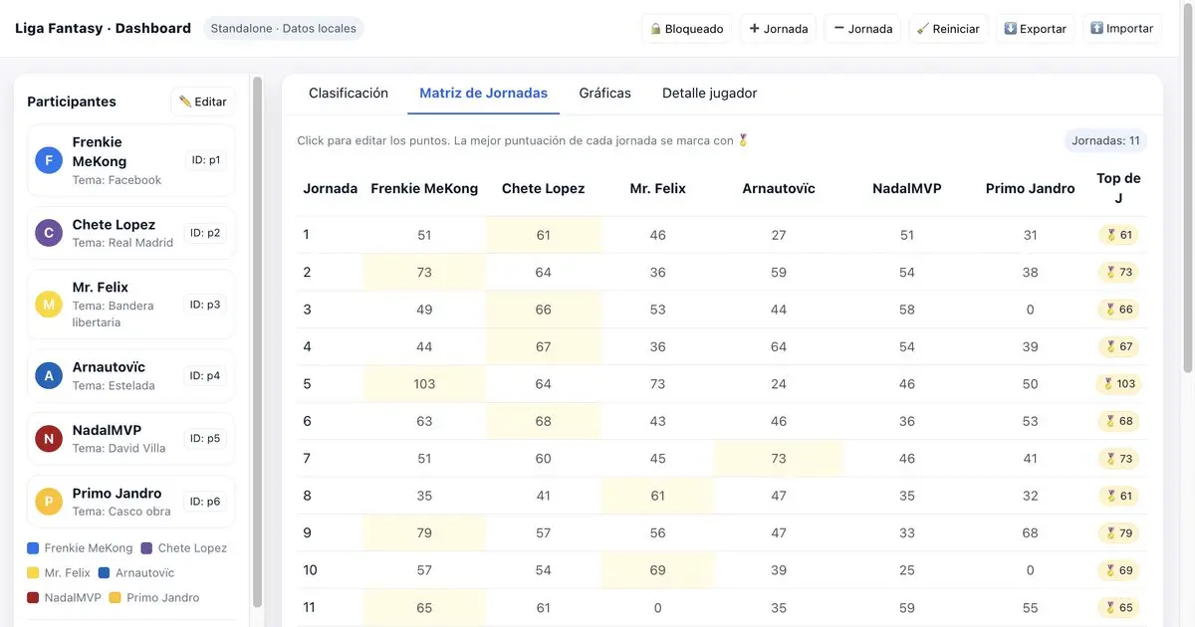Edit Frenkie MeKong's 103 points in Jornada 5

click(x=424, y=384)
